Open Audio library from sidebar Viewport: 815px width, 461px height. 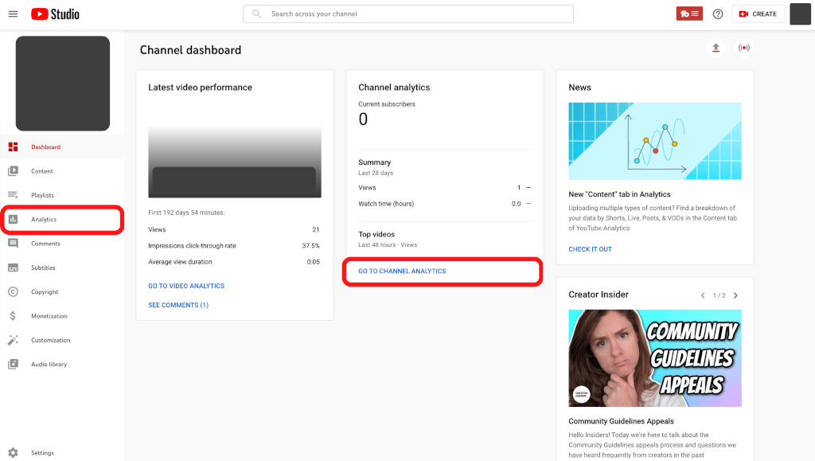49,365
